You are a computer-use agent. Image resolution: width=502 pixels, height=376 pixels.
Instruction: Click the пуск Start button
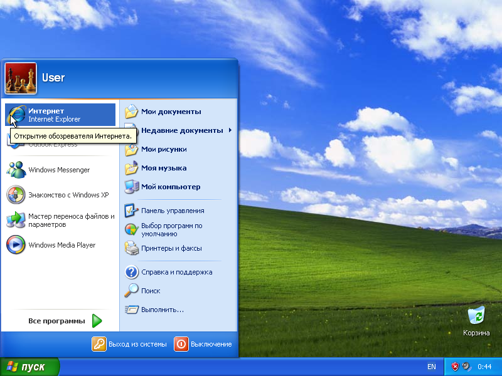pyautogui.click(x=29, y=367)
